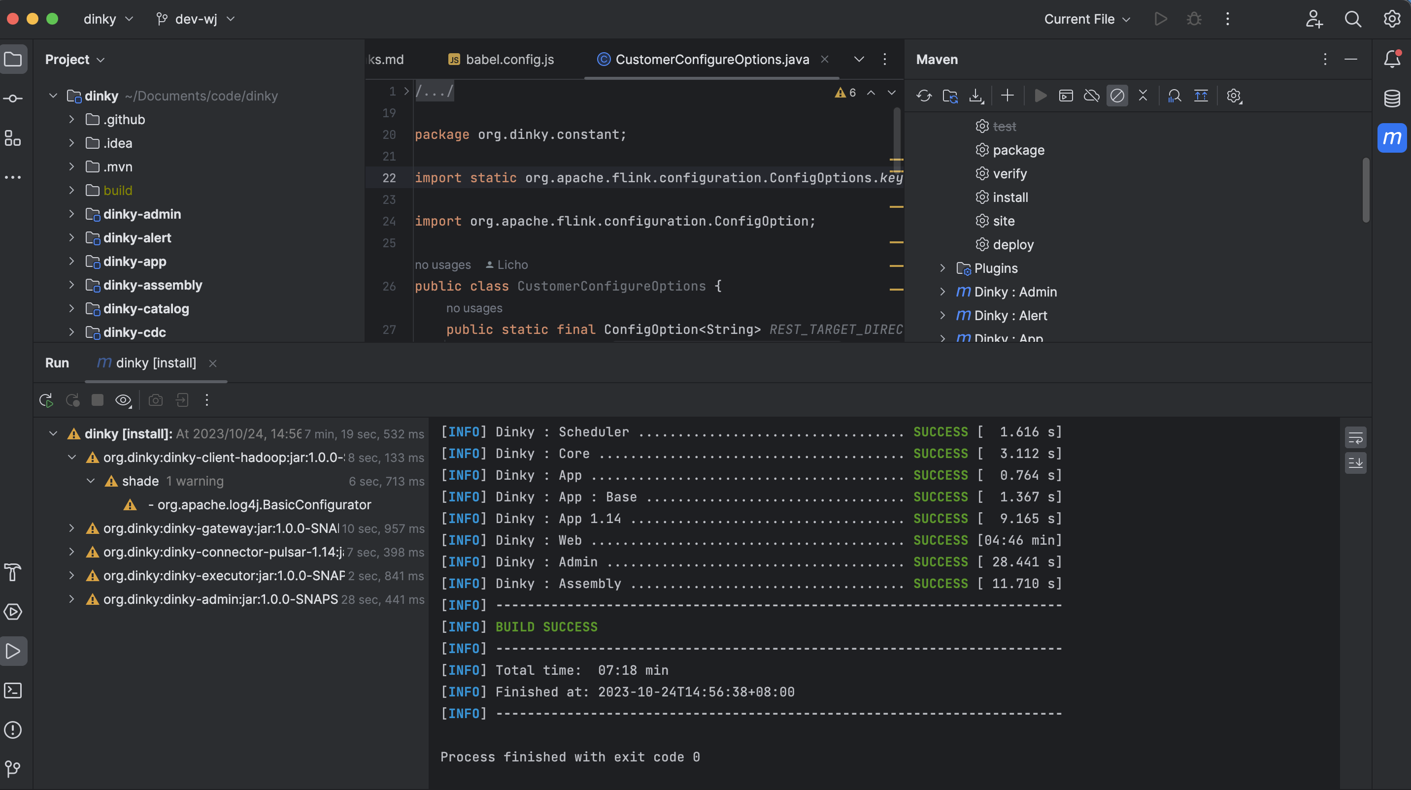Rerun the dinky install build
Image resolution: width=1411 pixels, height=790 pixels.
(x=46, y=400)
